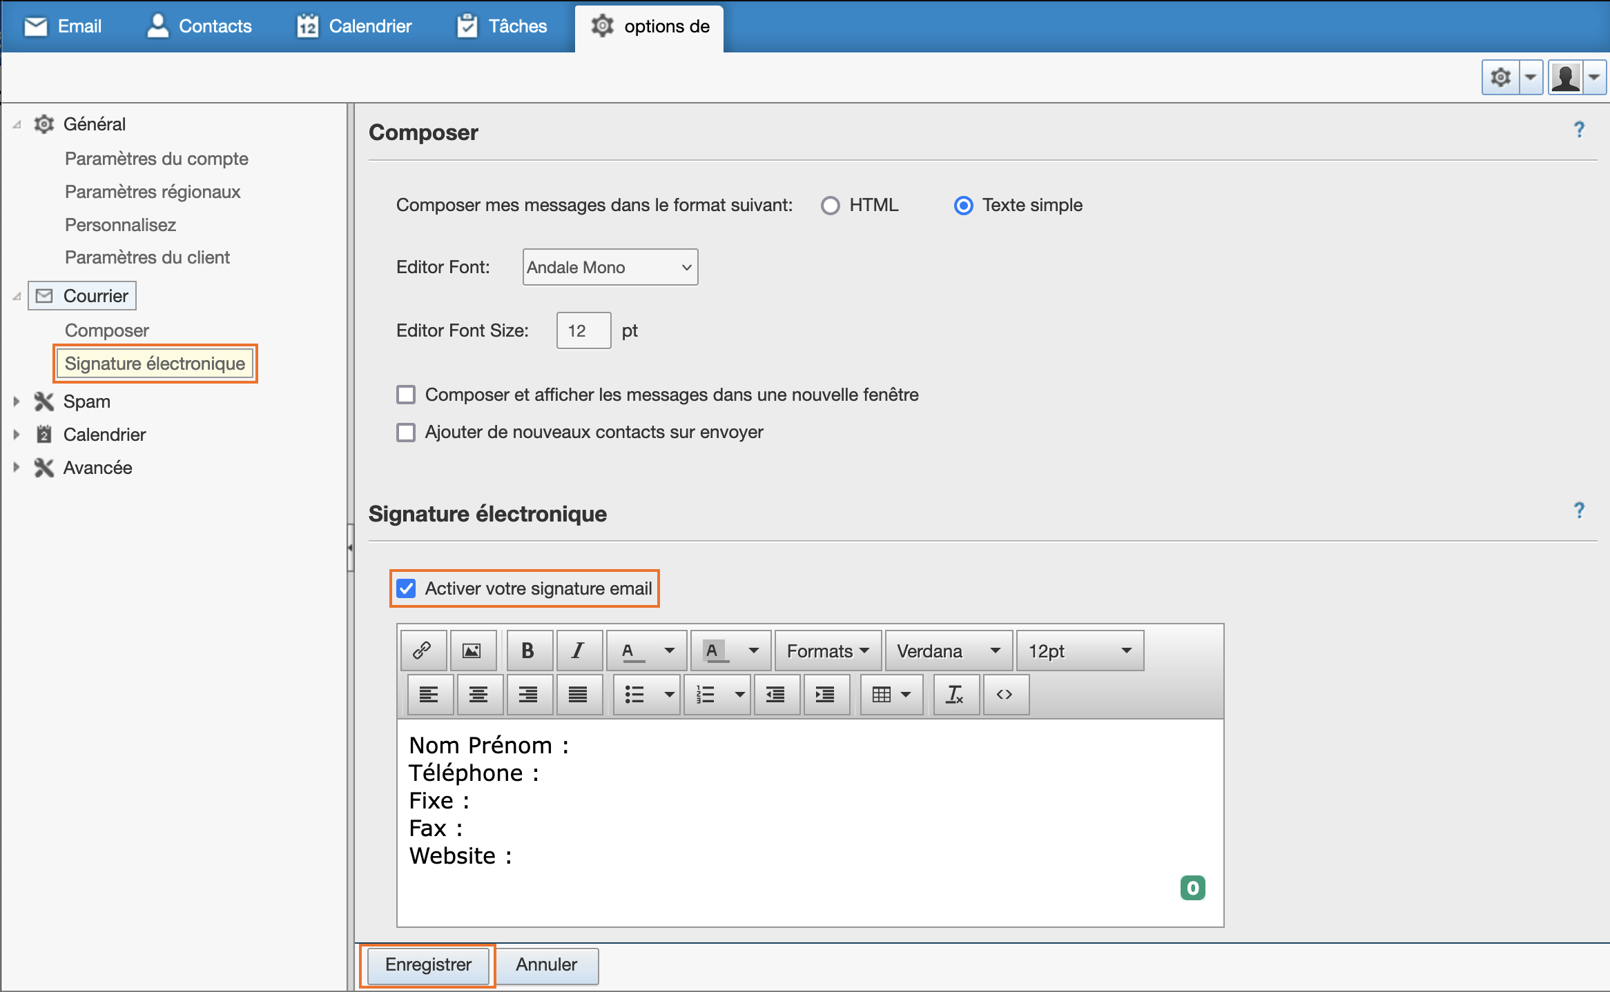Justify the signature text
This screenshot has height=992, width=1610.
pyautogui.click(x=579, y=695)
